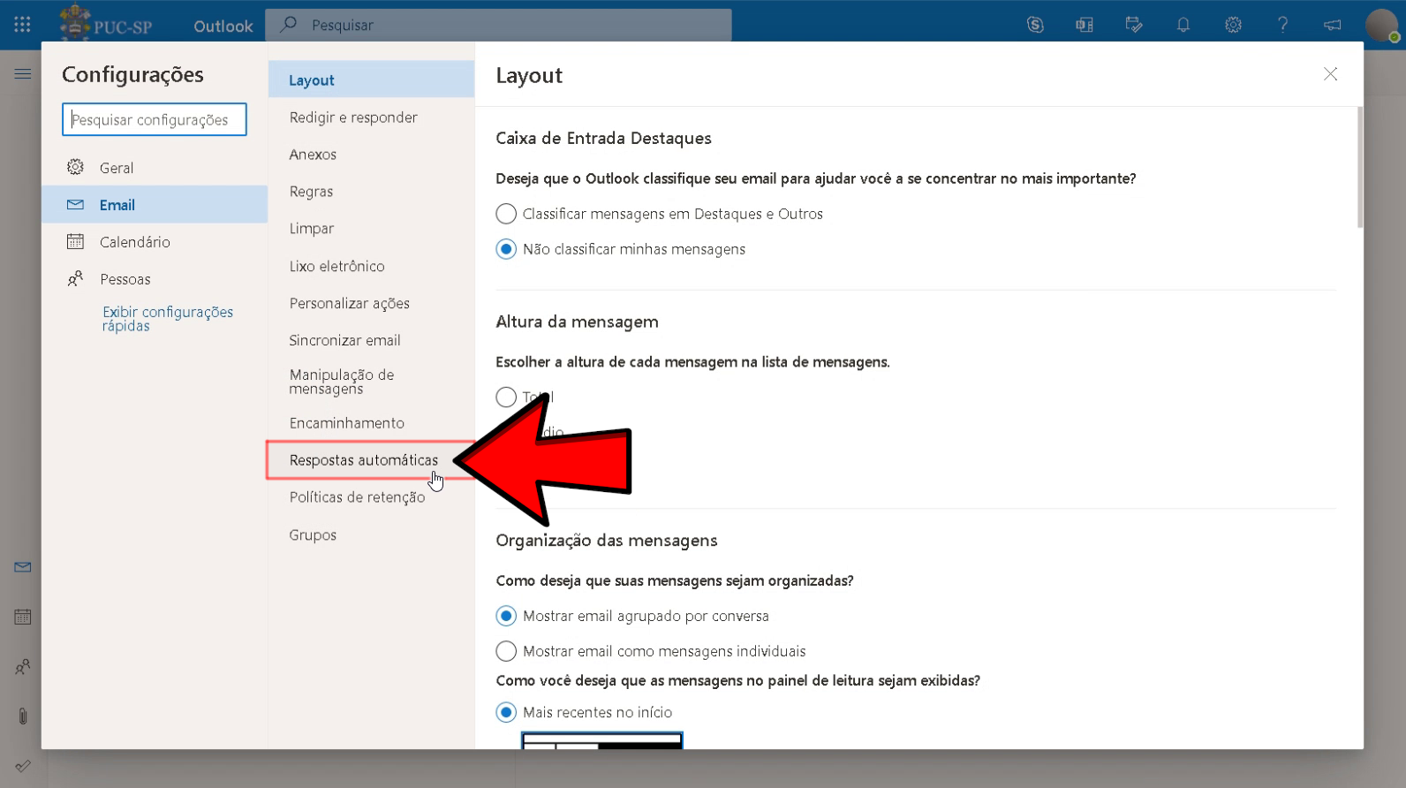The image size is (1406, 788).
Task: Click the message order preview thumbnail
Action: coord(602,739)
